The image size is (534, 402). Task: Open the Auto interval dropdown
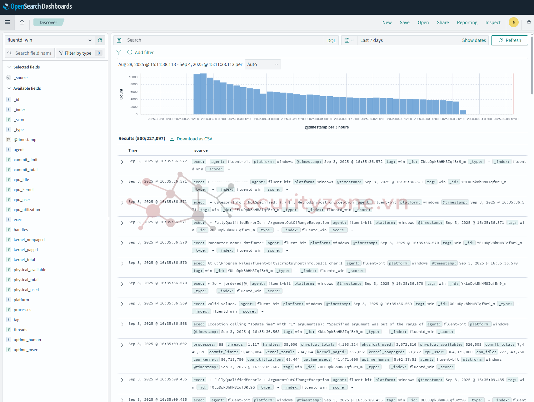coord(263,64)
